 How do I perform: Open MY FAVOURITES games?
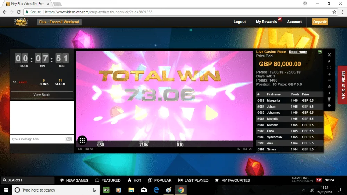point(232,180)
